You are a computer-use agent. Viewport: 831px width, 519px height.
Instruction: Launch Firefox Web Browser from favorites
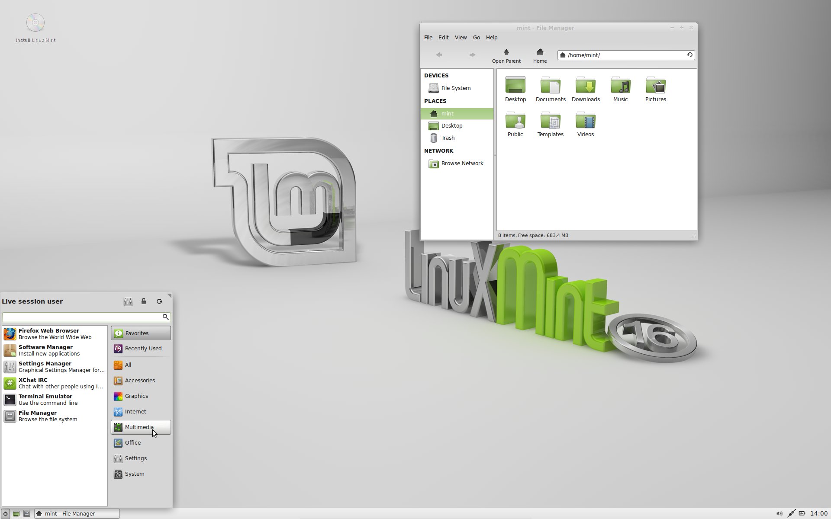pyautogui.click(x=55, y=334)
